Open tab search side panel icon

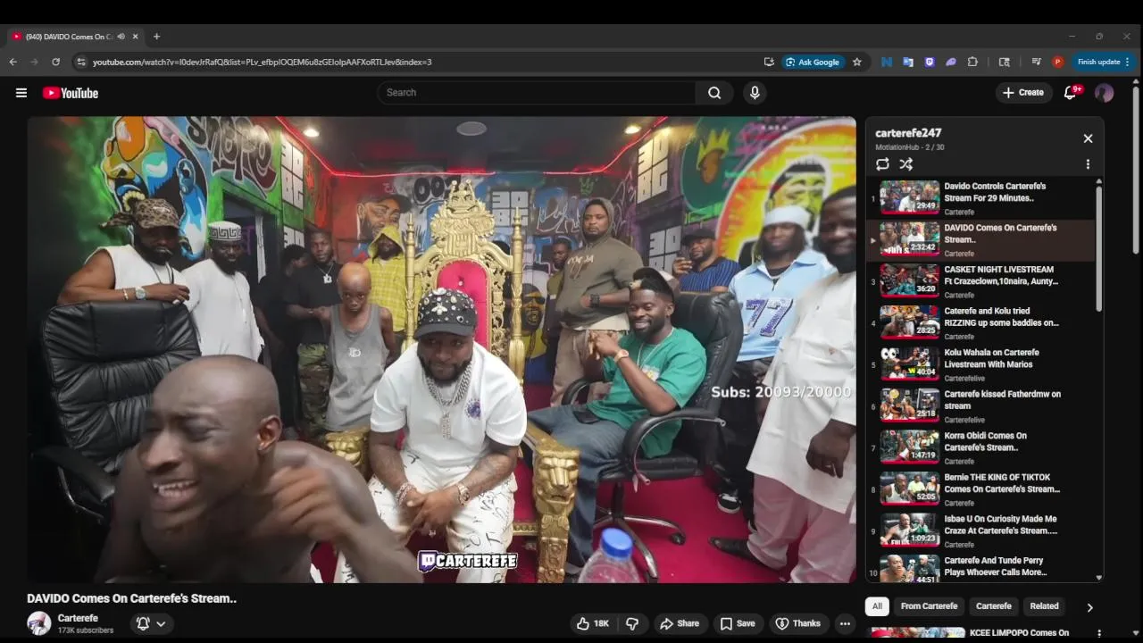point(1005,62)
